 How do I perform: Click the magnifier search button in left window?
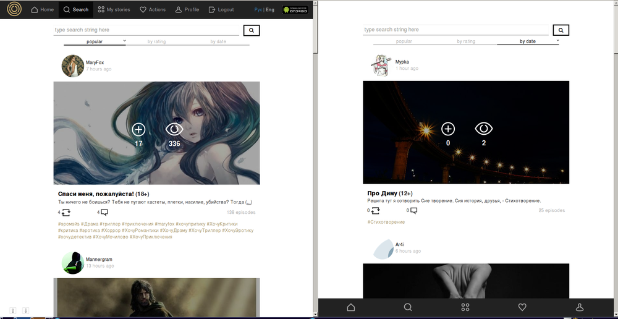tap(252, 30)
